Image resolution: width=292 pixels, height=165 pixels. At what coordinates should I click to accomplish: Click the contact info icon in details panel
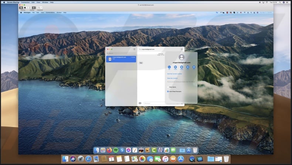coord(194,67)
